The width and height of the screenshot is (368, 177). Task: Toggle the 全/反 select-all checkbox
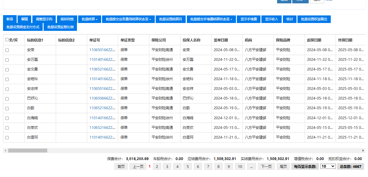pyautogui.click(x=7, y=40)
